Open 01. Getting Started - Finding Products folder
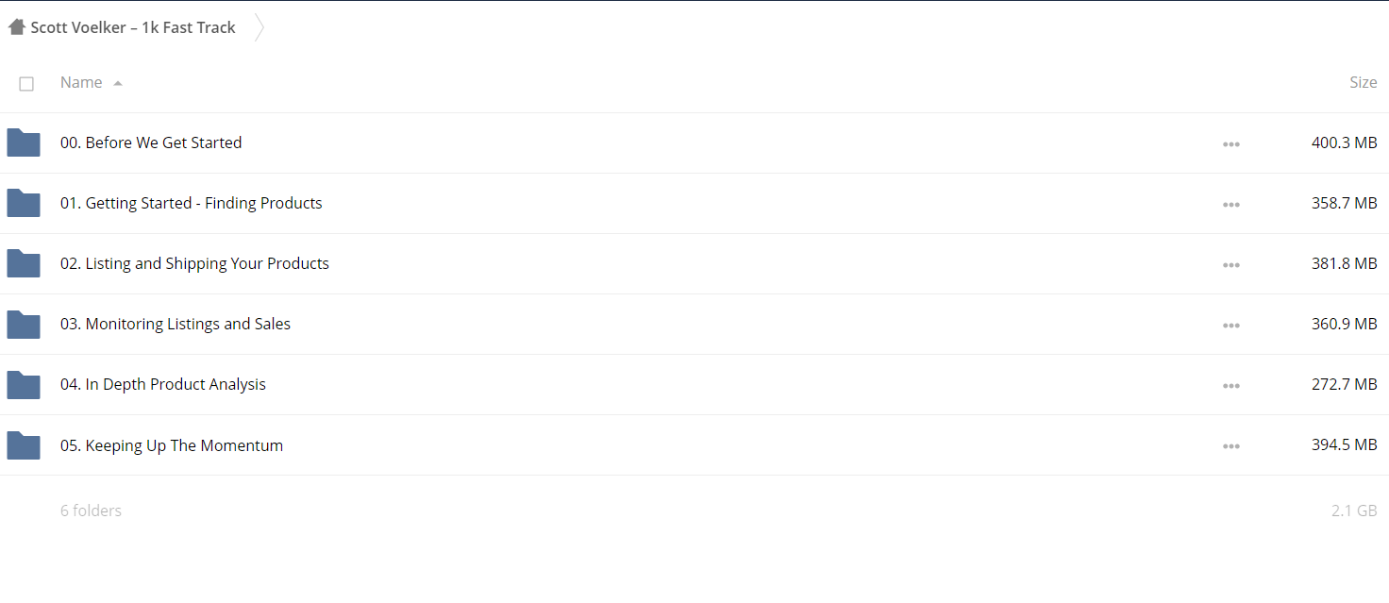This screenshot has height=603, width=1389. coord(192,203)
